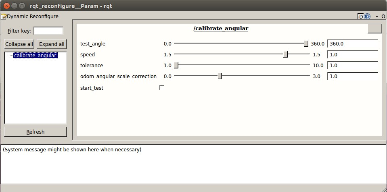Minimize the rqt window
Image resolution: width=387 pixels, height=192 pixels.
click(x=15, y=5)
